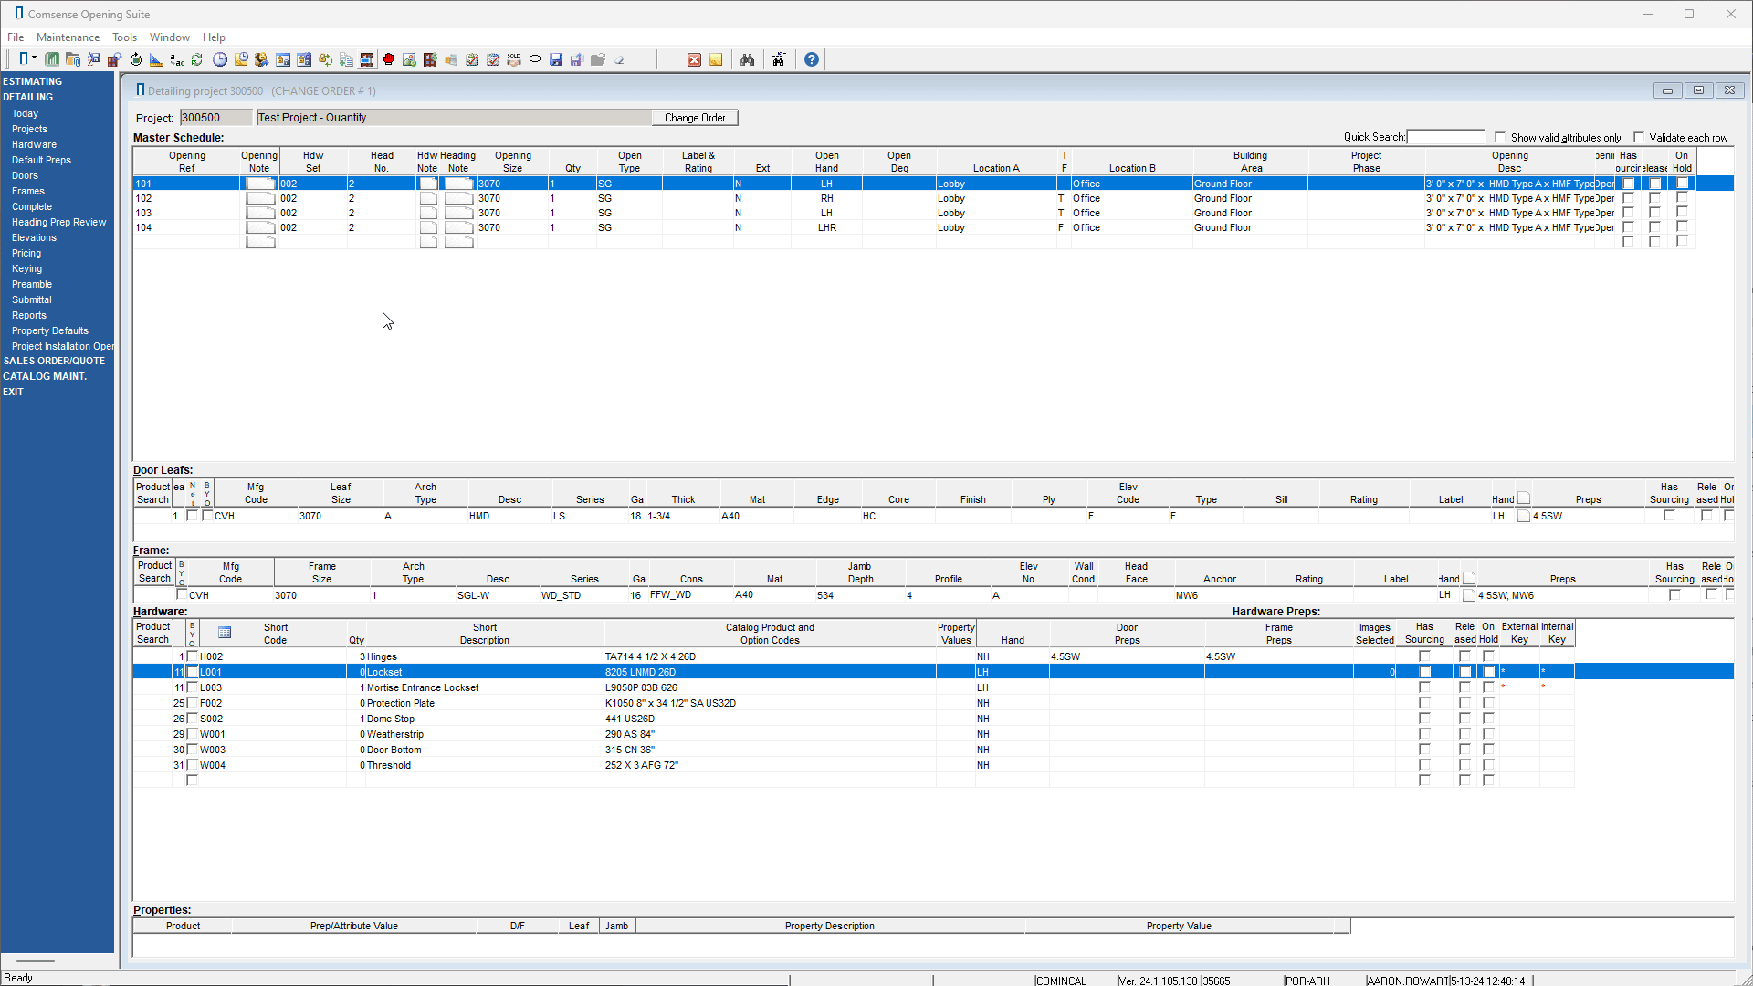This screenshot has width=1753, height=986.
Task: Select the Default Preps sidebar item
Action: coord(41,160)
